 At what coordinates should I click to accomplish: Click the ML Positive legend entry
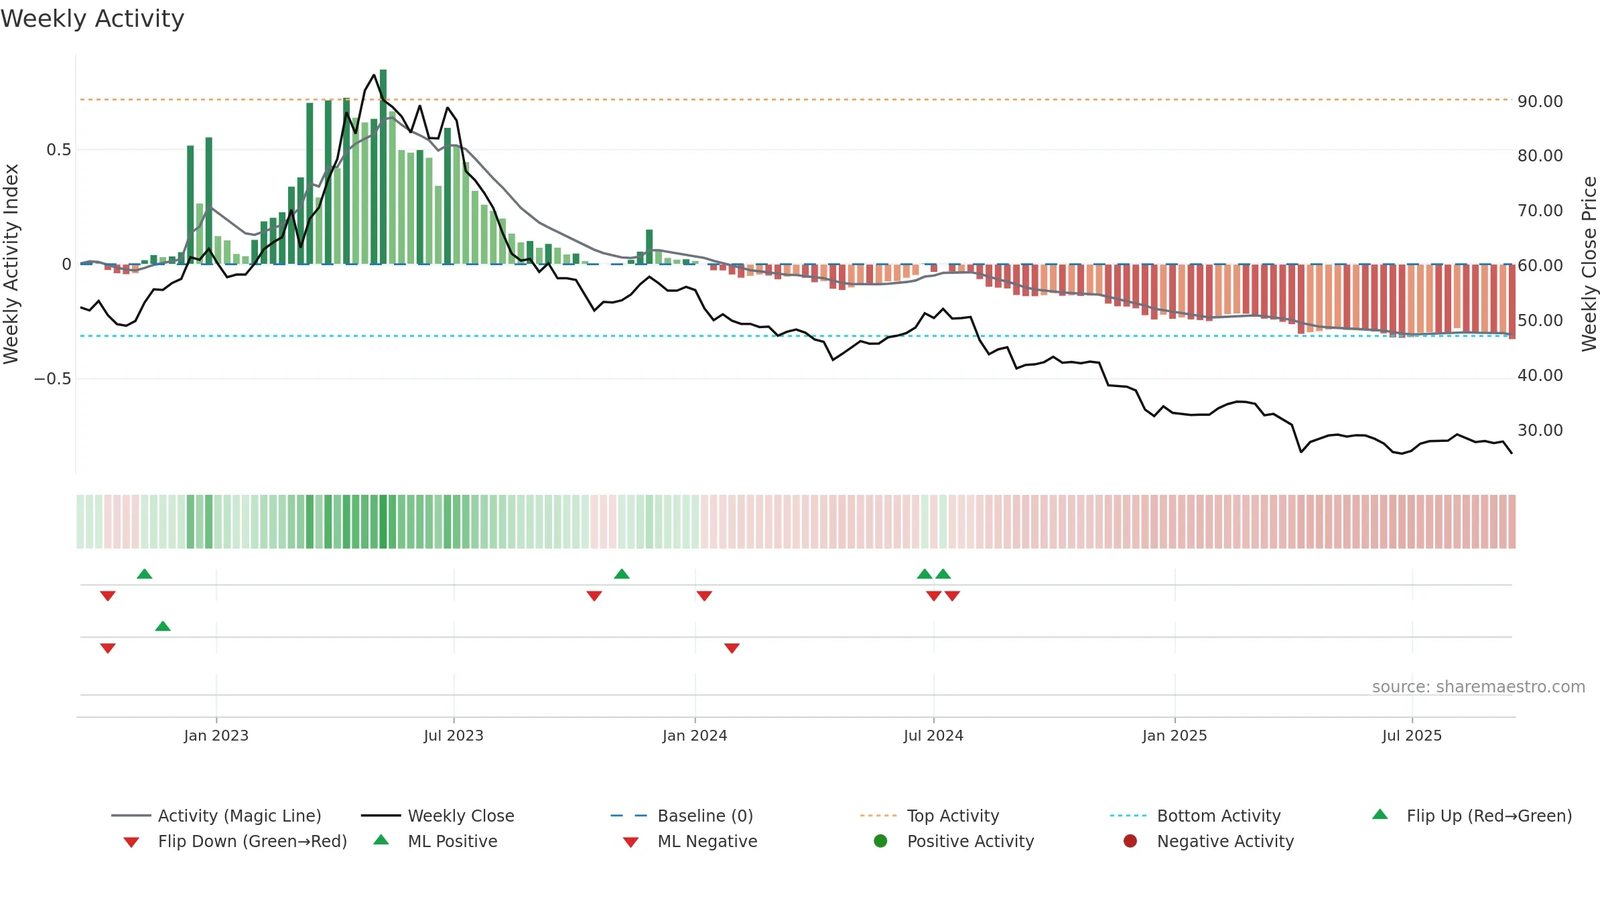pos(435,841)
